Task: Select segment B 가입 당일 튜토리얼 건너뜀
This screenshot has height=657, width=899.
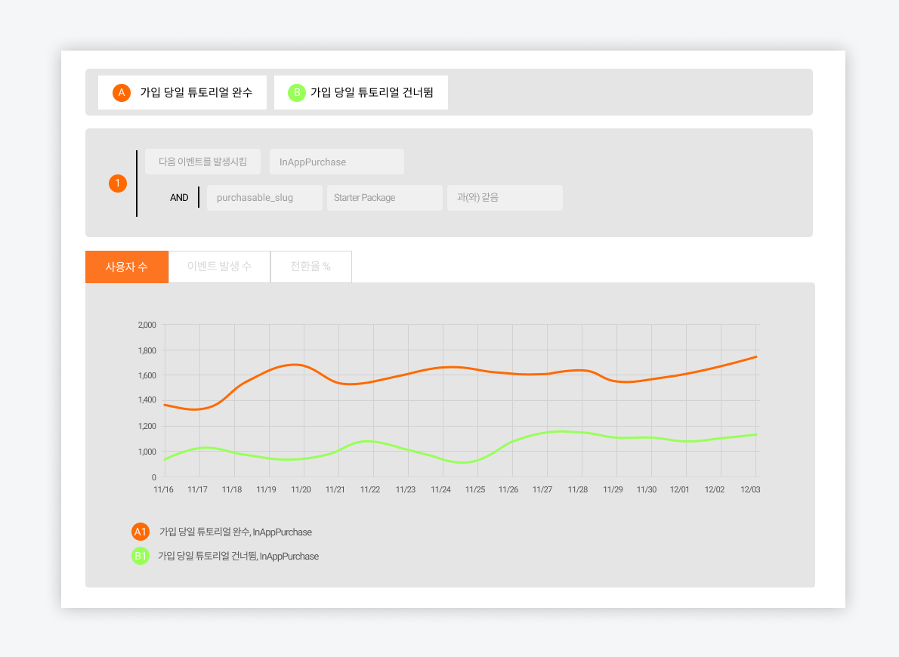Action: (x=360, y=92)
